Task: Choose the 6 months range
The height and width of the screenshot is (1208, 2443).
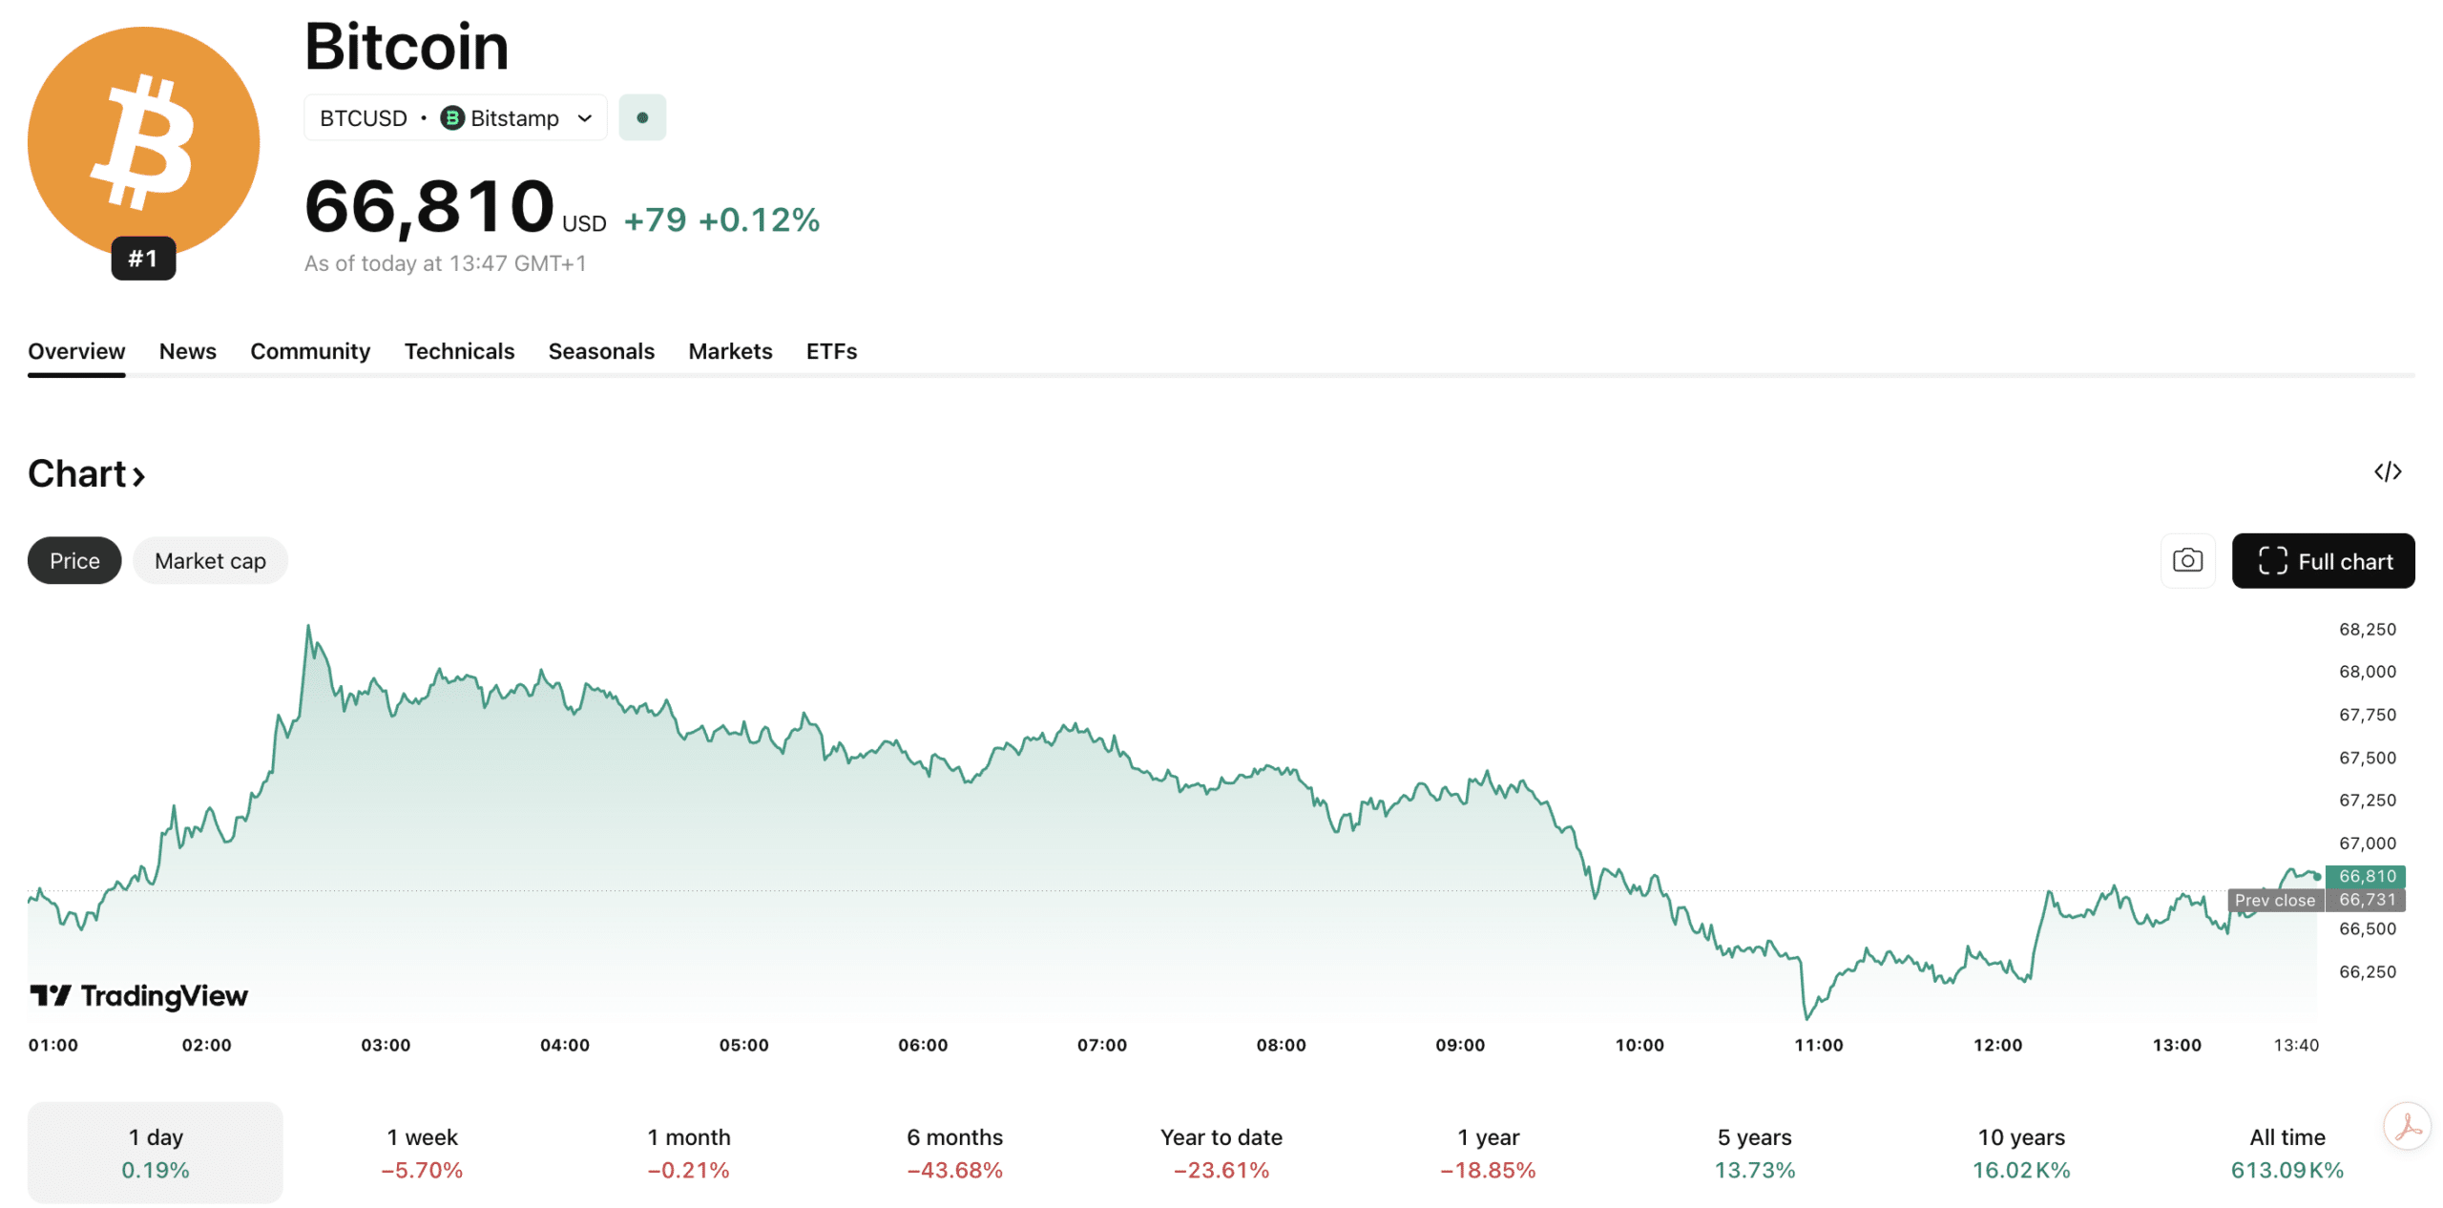Action: point(954,1152)
